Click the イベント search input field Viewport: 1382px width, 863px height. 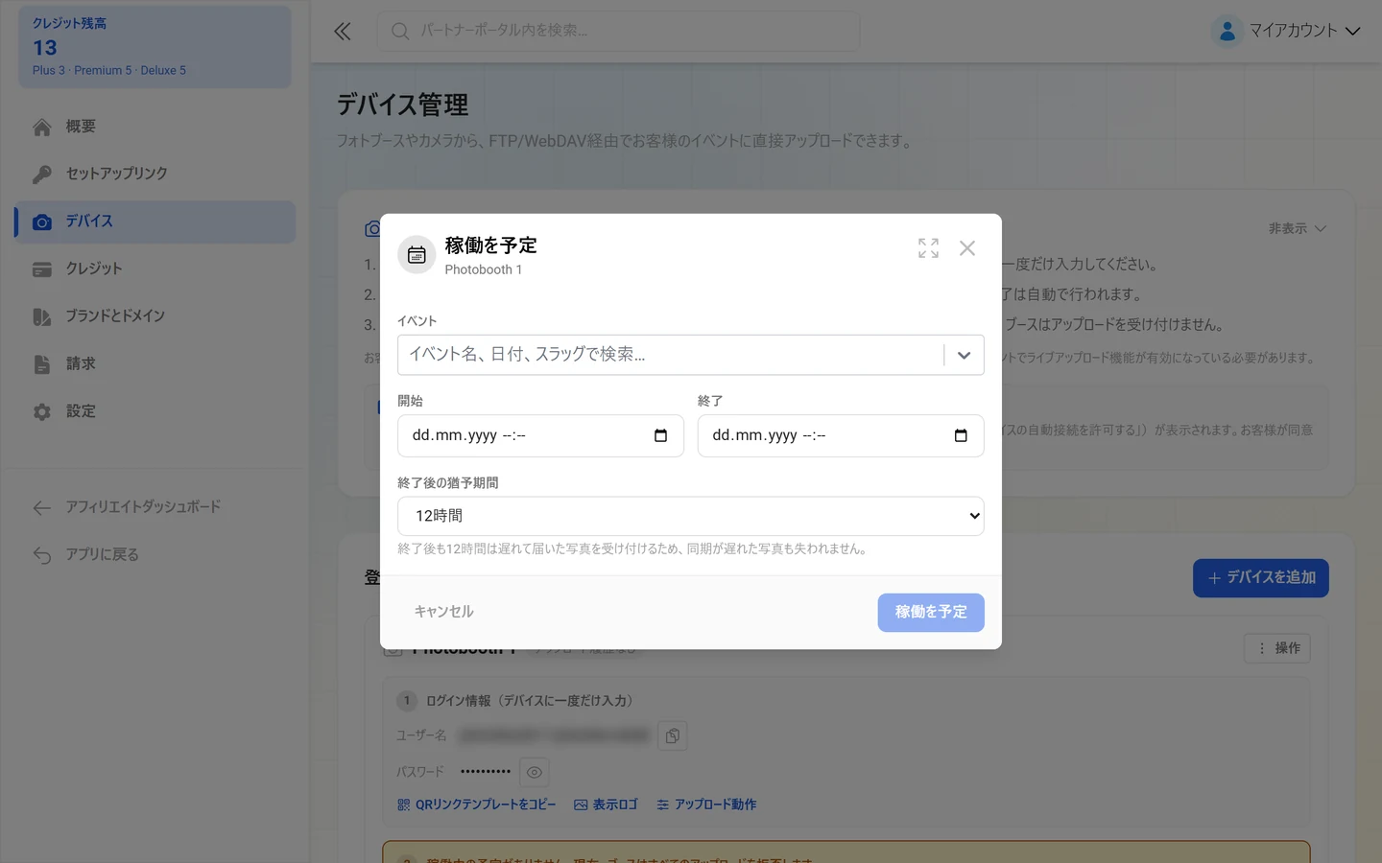tap(670, 355)
